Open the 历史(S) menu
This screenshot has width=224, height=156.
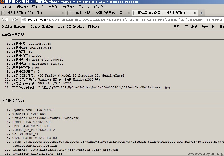pyautogui.click(x=53, y=7)
